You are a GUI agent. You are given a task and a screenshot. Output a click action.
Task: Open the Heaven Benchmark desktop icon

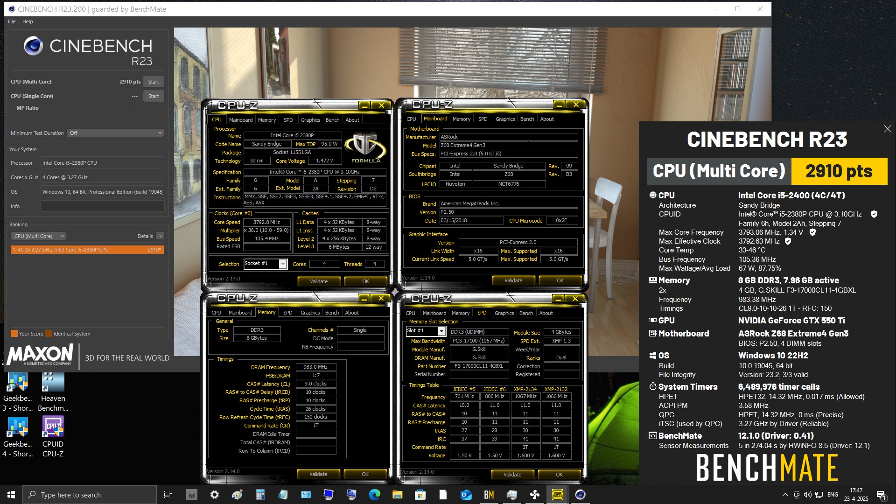pos(53,391)
